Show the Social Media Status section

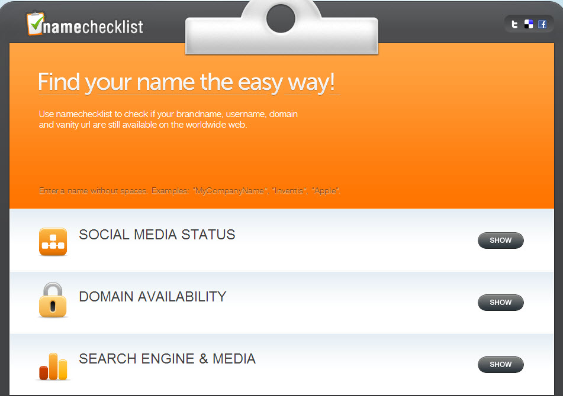pyautogui.click(x=500, y=241)
